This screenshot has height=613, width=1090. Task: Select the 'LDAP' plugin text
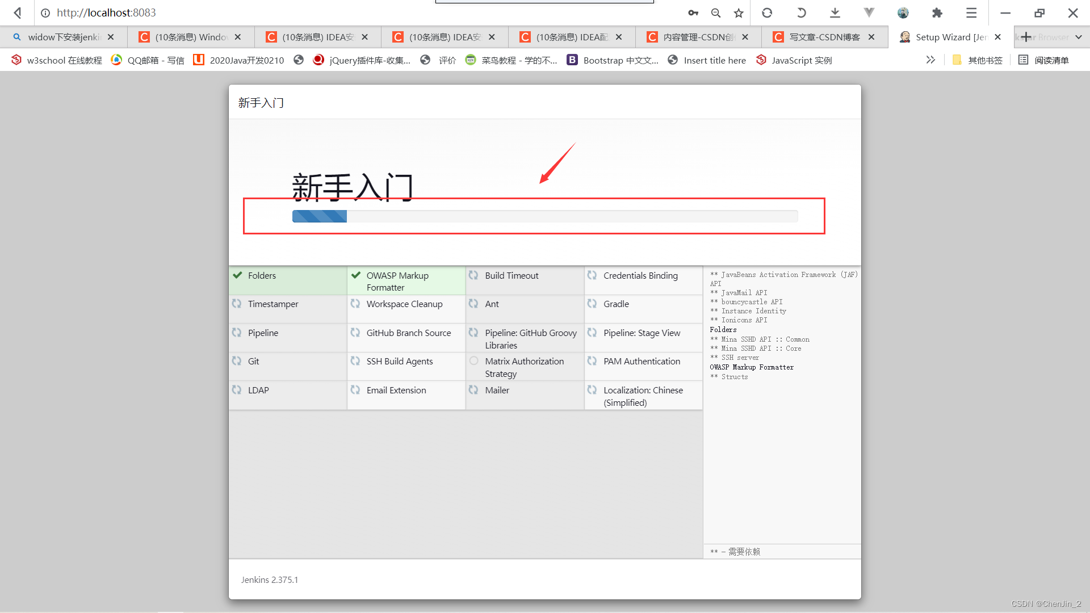click(x=258, y=390)
